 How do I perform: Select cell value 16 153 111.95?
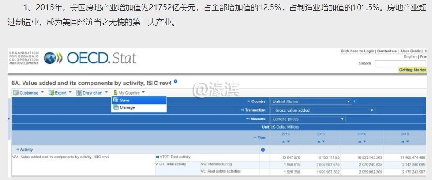coord(328,157)
